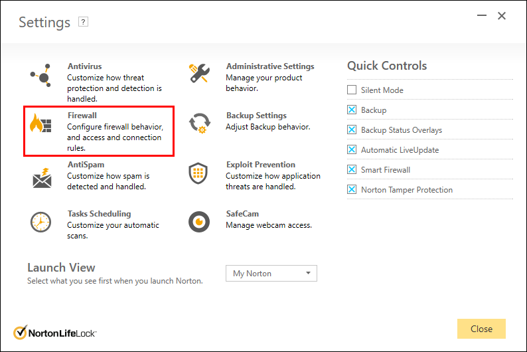The width and height of the screenshot is (527, 352).
Task: Uncheck the Backup quick control
Action: (x=352, y=110)
